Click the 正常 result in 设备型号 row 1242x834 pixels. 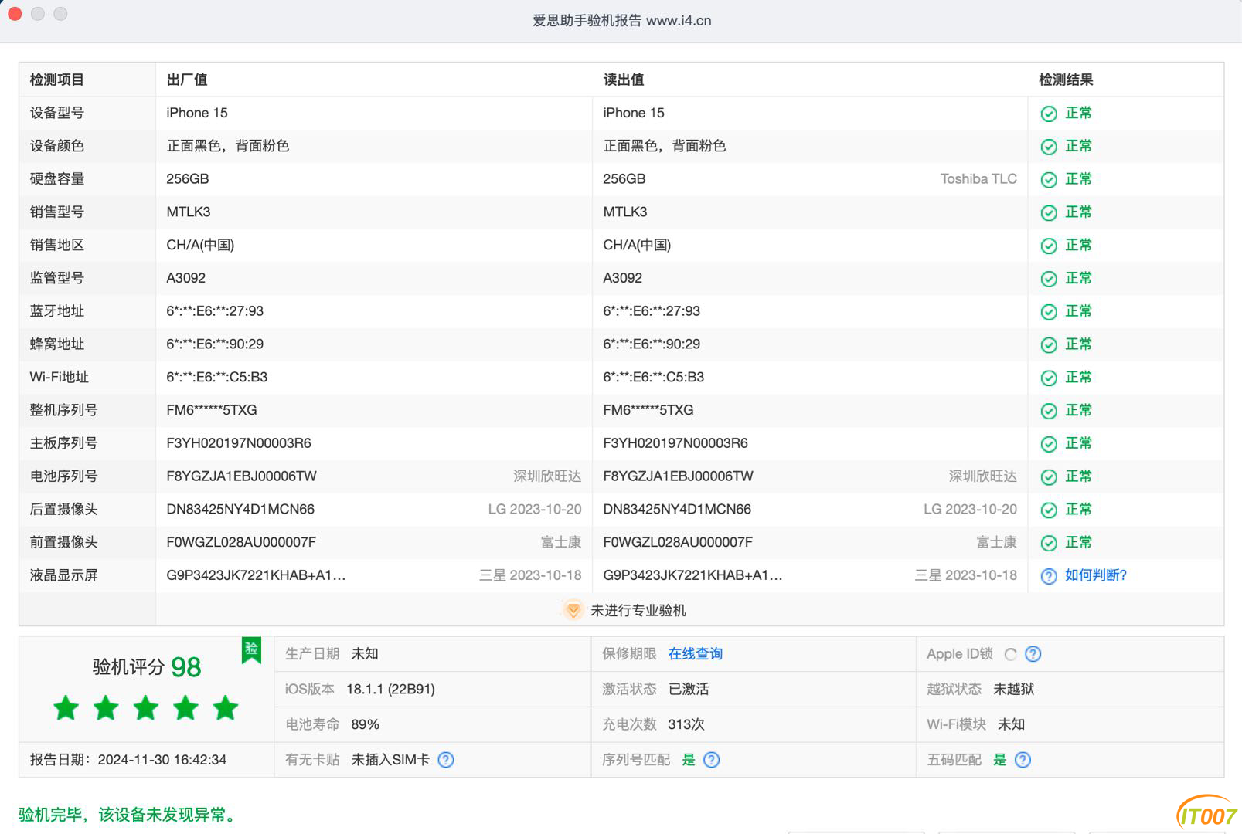tap(1079, 113)
